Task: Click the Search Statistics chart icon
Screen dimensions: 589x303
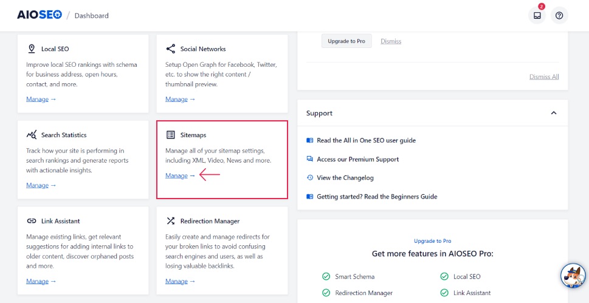Action: pos(32,135)
